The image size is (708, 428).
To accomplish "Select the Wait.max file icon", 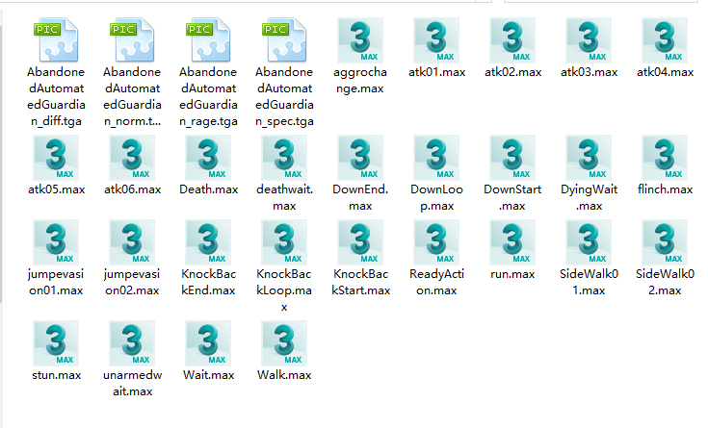I will pos(208,343).
